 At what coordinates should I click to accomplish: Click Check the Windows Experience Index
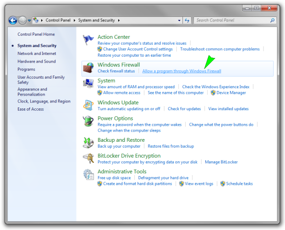(216, 87)
